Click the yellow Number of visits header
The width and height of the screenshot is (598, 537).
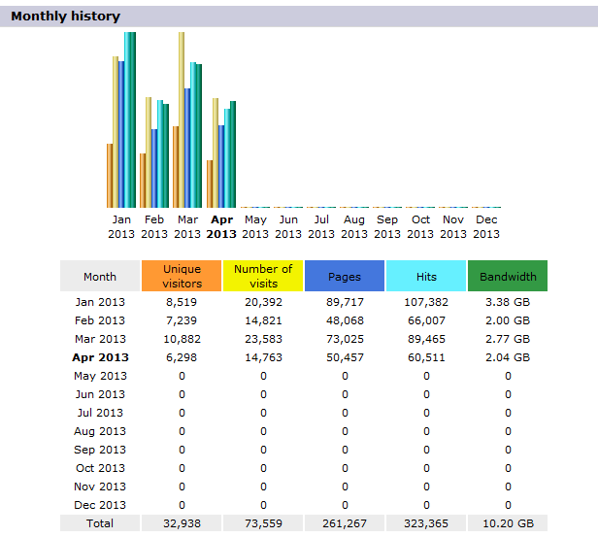point(263,276)
